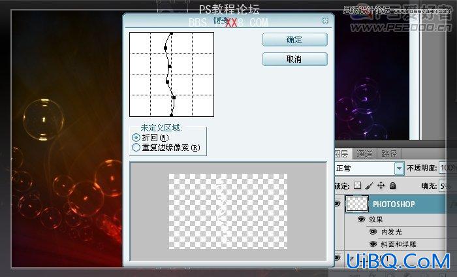
Task: Hide the PHOTOSHOP layer via eye icon
Action: point(338,204)
